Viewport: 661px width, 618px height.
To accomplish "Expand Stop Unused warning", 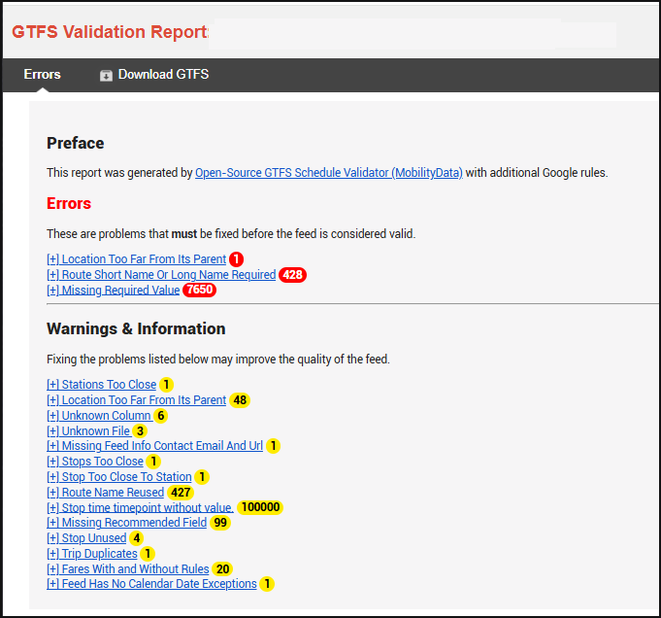I will (x=86, y=538).
